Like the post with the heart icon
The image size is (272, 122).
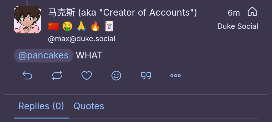coord(87,76)
